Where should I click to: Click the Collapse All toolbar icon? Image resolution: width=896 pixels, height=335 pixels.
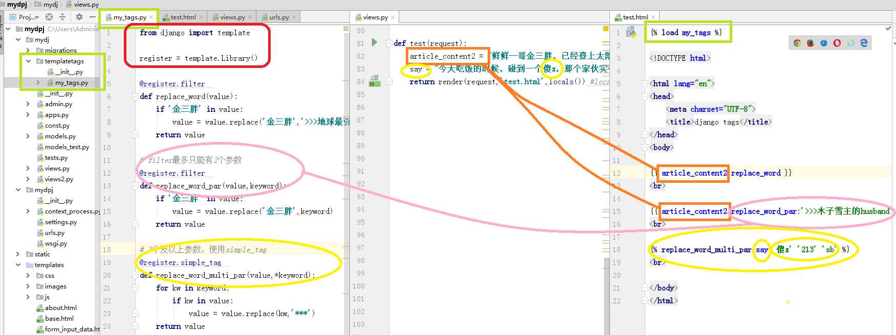[62, 17]
